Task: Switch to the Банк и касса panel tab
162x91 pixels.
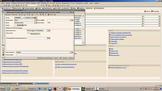Action: point(16,8)
